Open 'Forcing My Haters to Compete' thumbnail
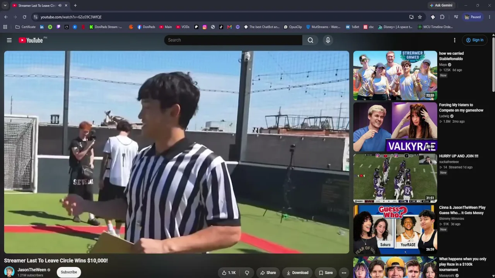The height and width of the screenshot is (278, 495). tap(395, 127)
